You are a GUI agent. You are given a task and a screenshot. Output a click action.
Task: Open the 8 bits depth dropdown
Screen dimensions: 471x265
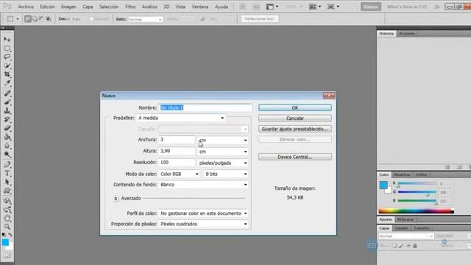226,174
